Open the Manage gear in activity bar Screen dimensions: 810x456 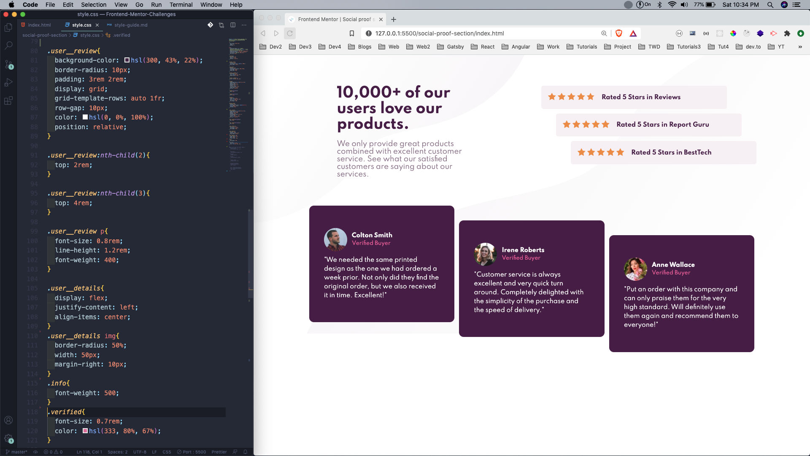tap(8, 438)
